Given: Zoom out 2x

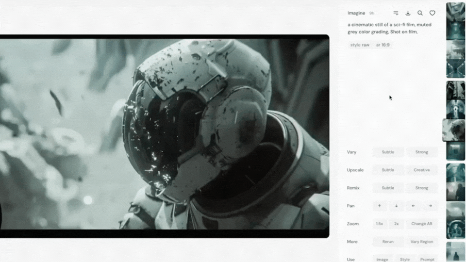Looking at the screenshot, I should 397,224.
